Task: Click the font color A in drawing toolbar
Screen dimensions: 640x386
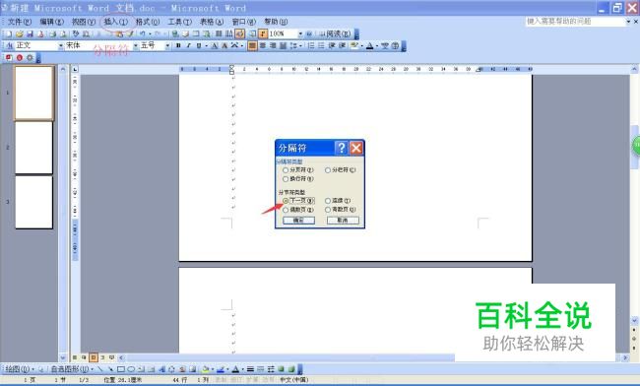Action: (235, 369)
